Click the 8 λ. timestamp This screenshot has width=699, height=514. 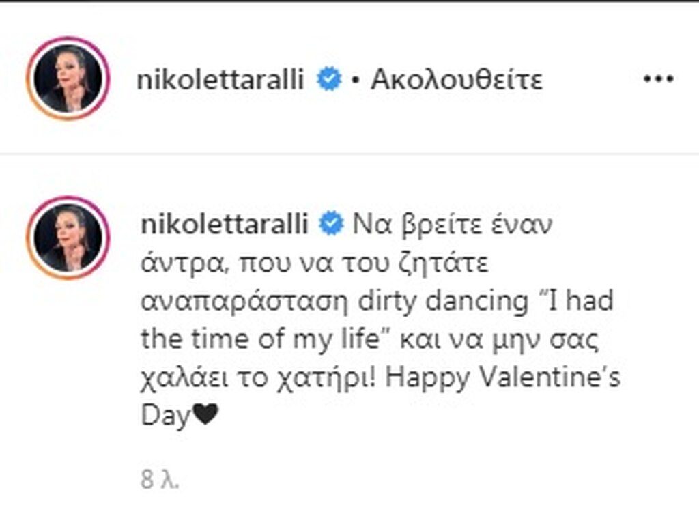click(x=160, y=481)
